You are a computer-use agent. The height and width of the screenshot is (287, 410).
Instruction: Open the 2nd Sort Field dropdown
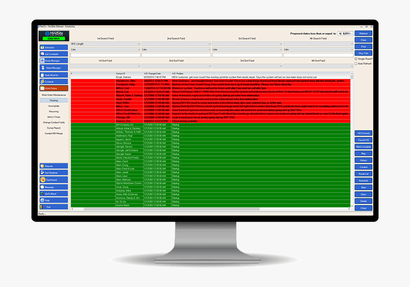point(176,66)
